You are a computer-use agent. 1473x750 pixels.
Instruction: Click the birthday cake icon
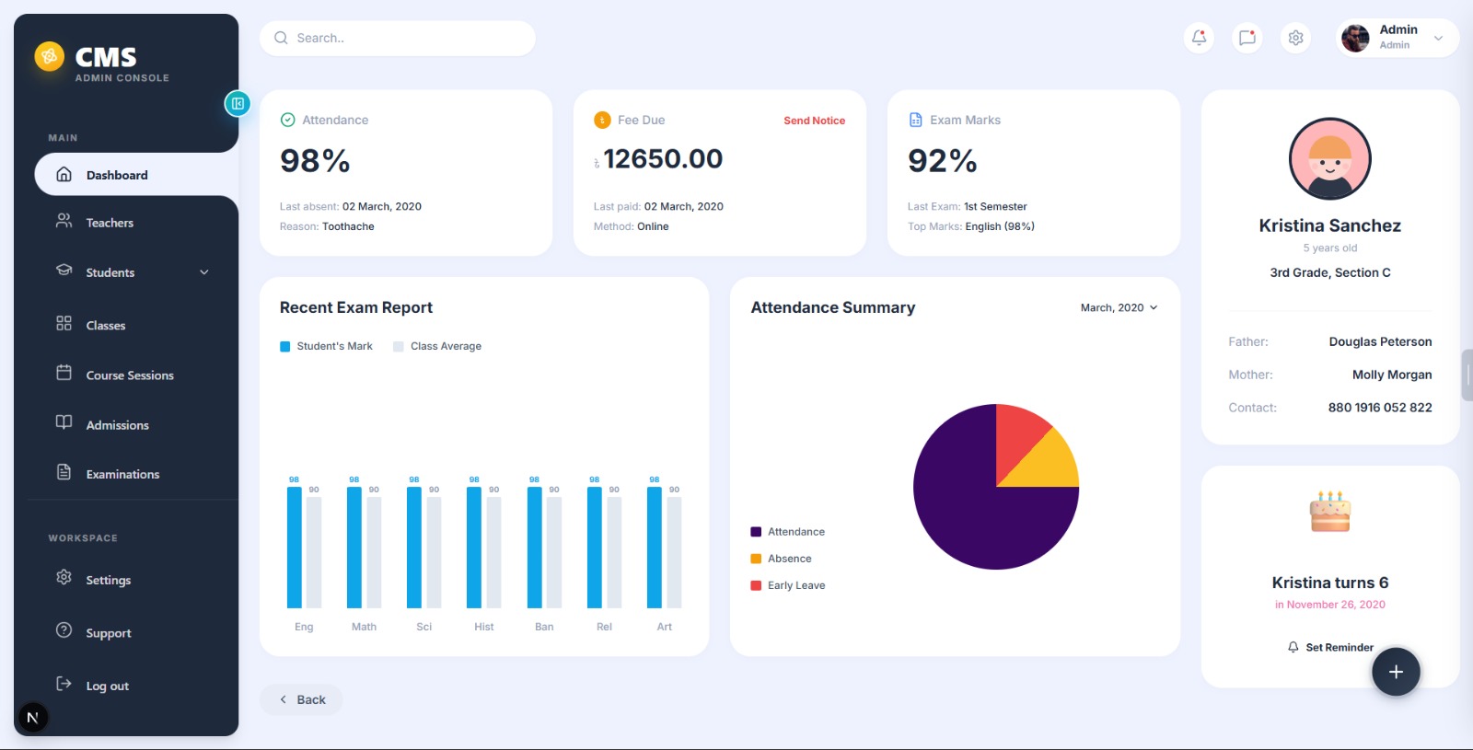click(1329, 512)
